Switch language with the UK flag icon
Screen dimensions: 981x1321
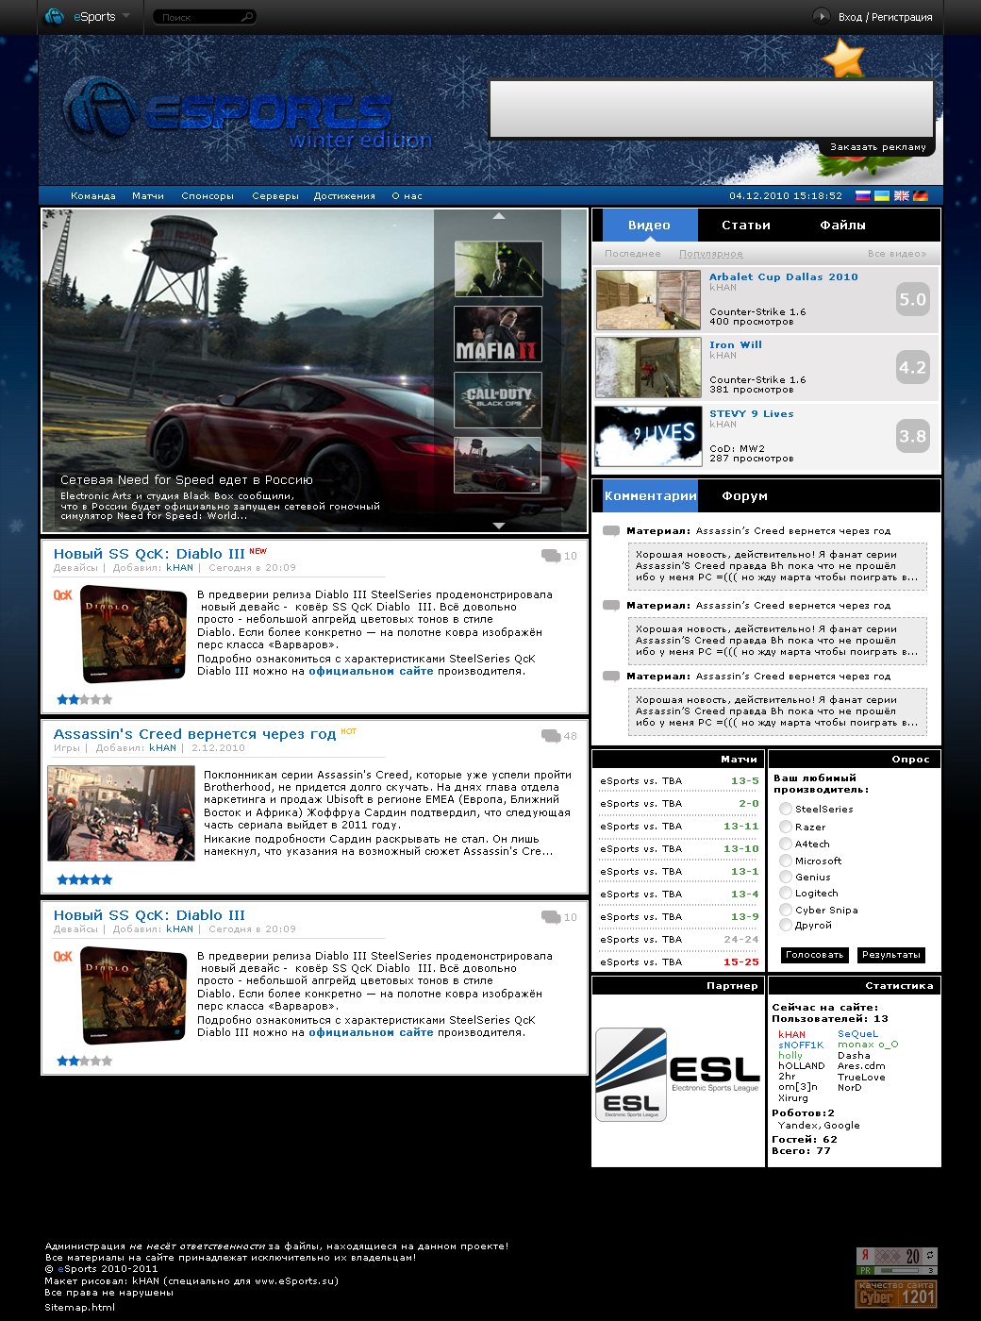point(902,196)
